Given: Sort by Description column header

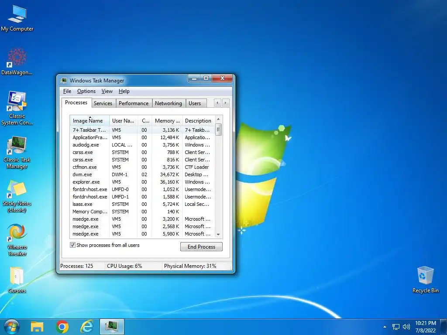Looking at the screenshot, I should [199, 121].
